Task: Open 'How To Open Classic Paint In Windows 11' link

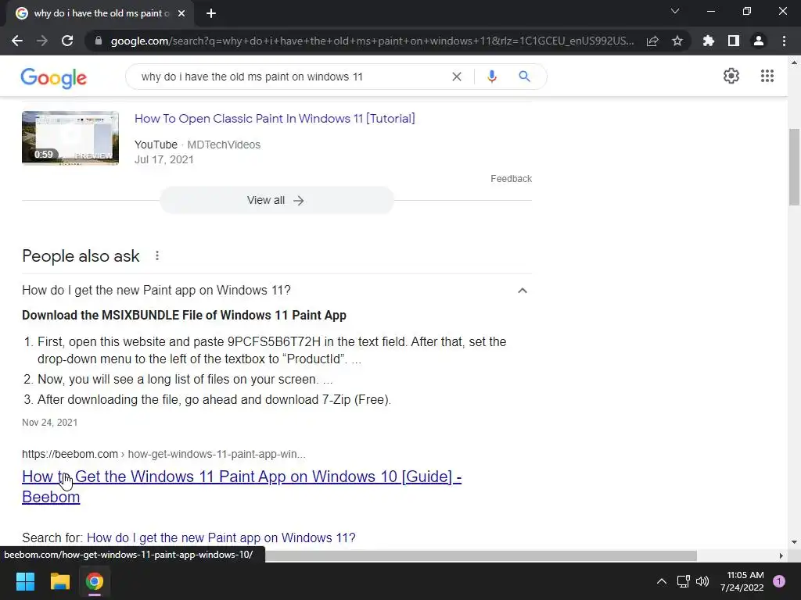Action: tap(275, 119)
